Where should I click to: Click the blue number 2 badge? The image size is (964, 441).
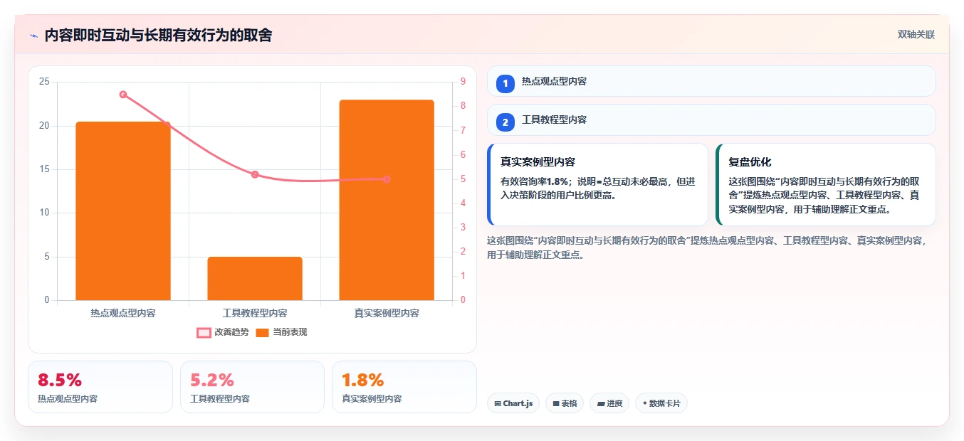pos(505,122)
